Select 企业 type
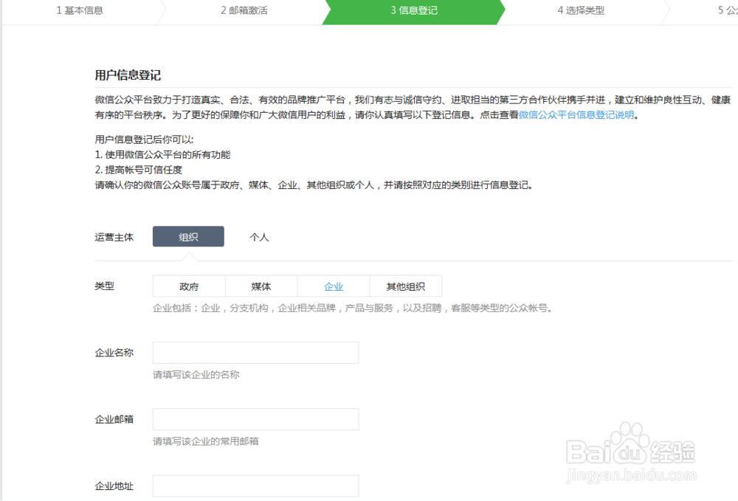This screenshot has height=501, width=738. coord(334,286)
